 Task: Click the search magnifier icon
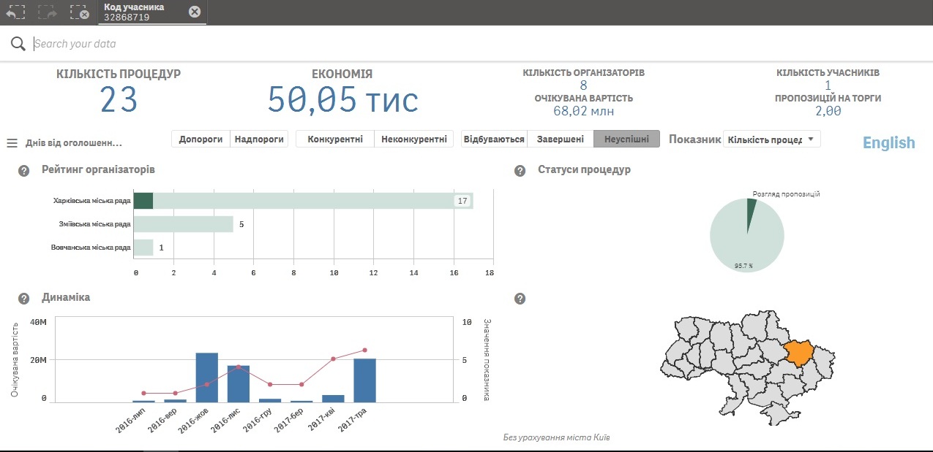(18, 44)
